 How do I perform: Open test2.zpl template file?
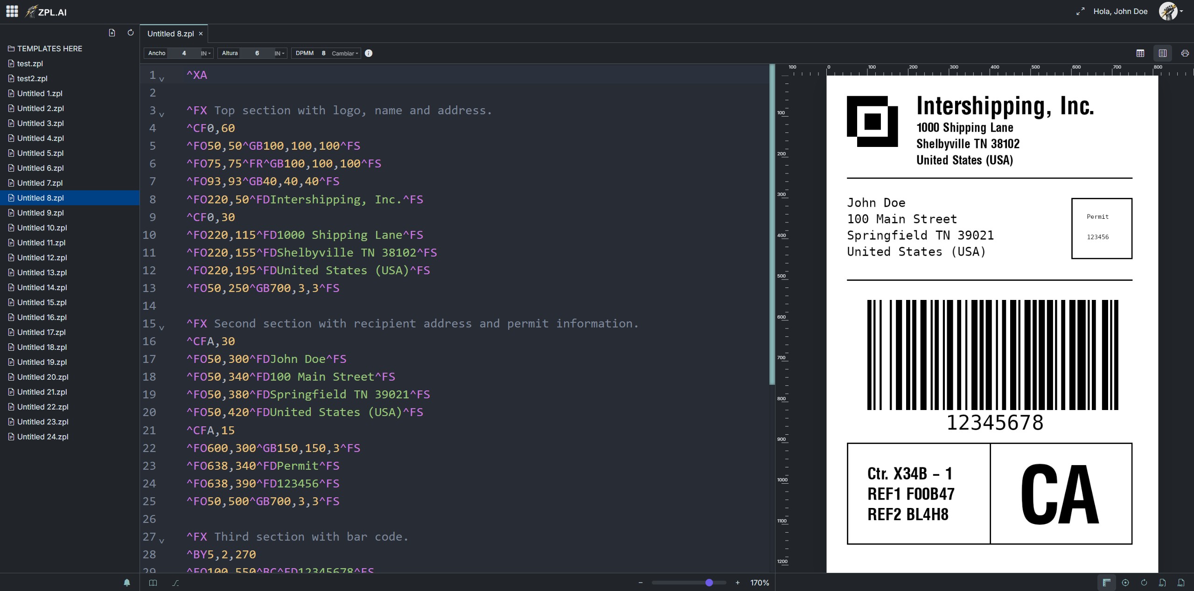pyautogui.click(x=32, y=78)
